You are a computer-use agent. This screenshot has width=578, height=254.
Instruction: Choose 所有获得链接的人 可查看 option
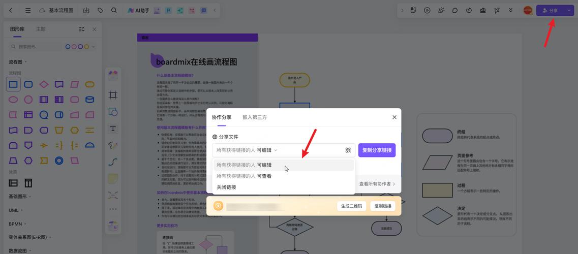pyautogui.click(x=284, y=176)
